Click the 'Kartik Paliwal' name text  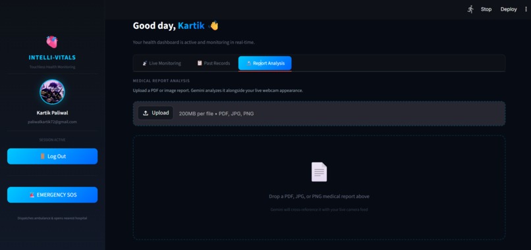point(52,113)
